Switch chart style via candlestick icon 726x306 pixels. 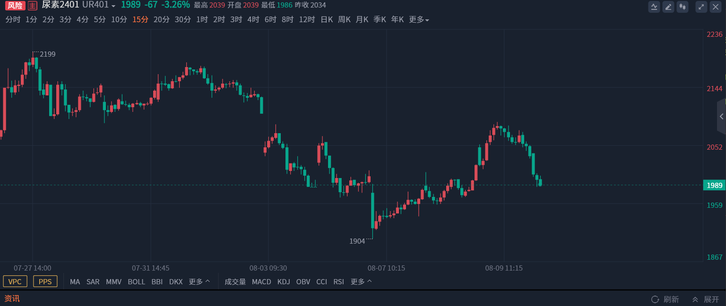point(682,7)
